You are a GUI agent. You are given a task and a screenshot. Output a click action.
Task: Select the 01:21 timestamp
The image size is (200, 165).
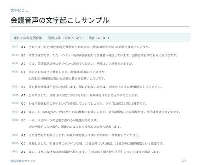coord(15,86)
